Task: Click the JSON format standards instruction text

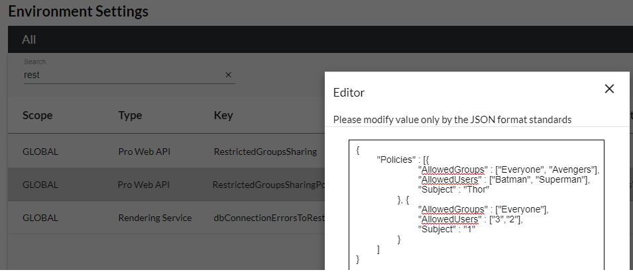Action: [452, 120]
